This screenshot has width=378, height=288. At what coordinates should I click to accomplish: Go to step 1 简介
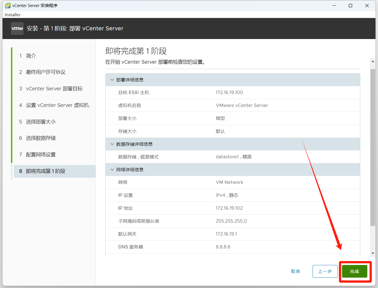pos(31,56)
